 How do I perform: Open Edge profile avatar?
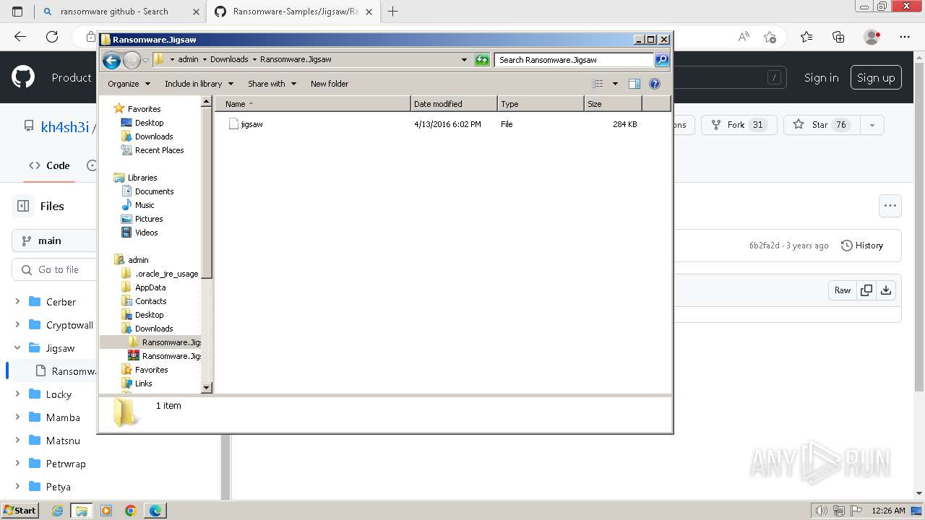pos(872,37)
